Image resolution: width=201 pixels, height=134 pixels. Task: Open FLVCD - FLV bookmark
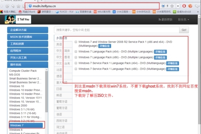[x=65, y=12]
